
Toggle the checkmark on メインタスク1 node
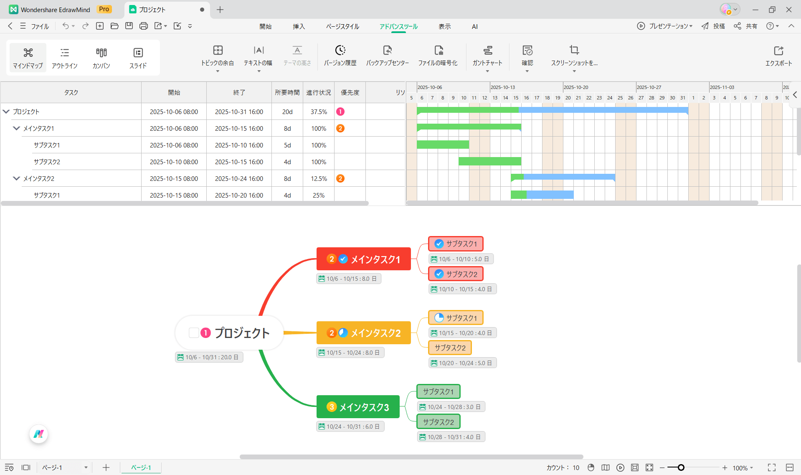click(x=343, y=259)
